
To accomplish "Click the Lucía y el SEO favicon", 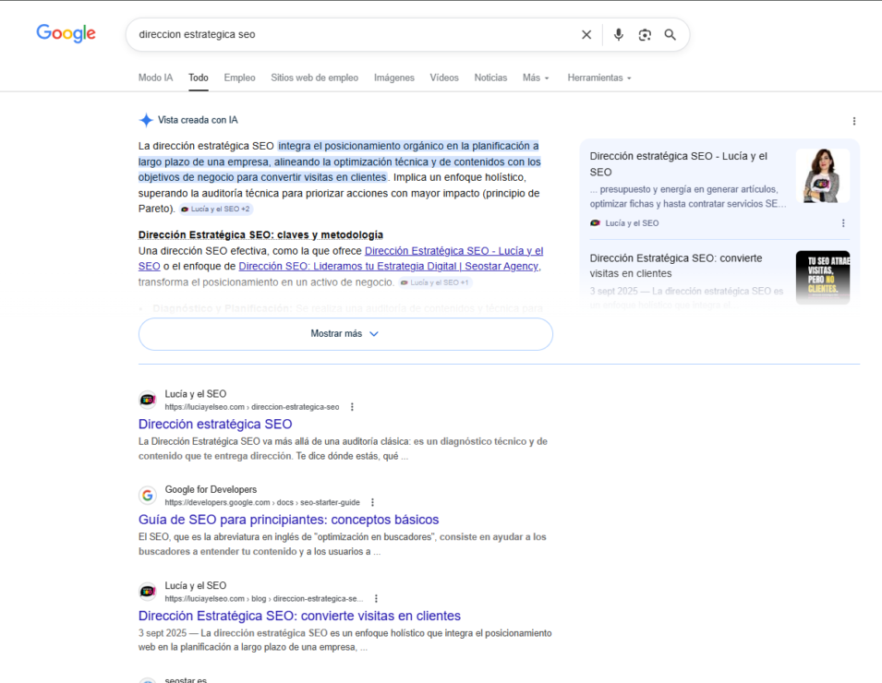I will [x=148, y=400].
